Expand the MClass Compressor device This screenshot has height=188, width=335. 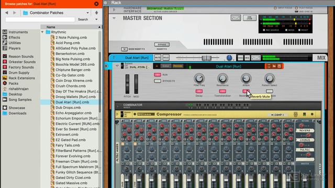pos(117,114)
